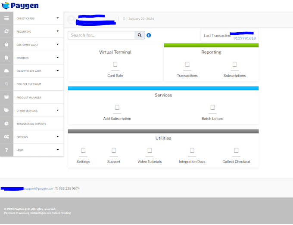This screenshot has height=225, width=293.
Task: Open the Transactions report link
Action: pos(187,76)
